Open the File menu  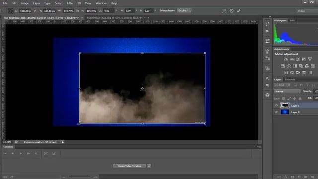pyautogui.click(x=5, y=3)
